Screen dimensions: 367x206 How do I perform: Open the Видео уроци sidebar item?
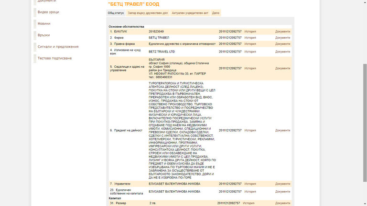point(48,11)
